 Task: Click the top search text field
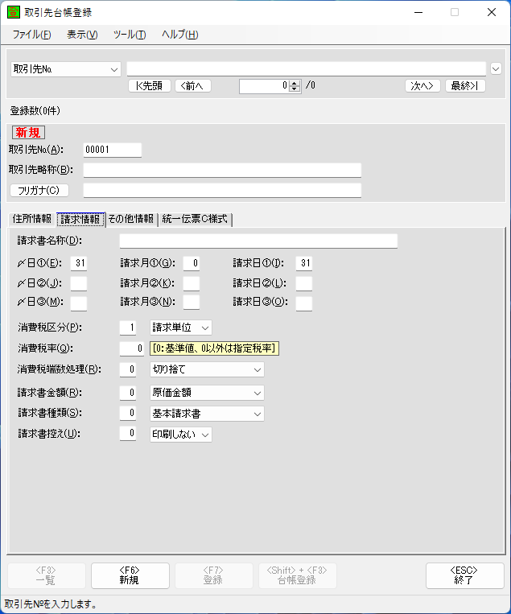[307, 69]
